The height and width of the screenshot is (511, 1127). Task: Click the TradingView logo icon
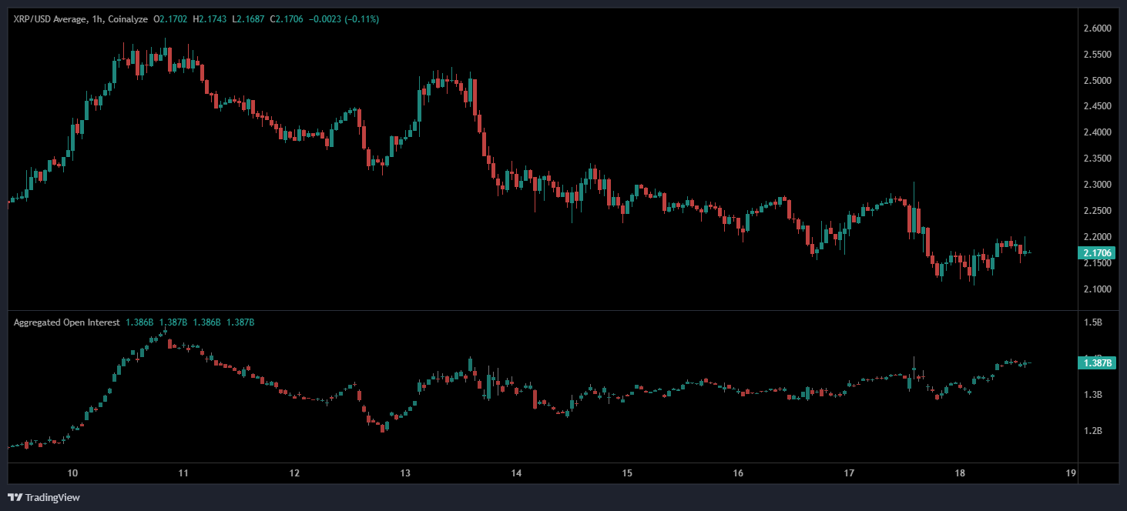(15, 497)
